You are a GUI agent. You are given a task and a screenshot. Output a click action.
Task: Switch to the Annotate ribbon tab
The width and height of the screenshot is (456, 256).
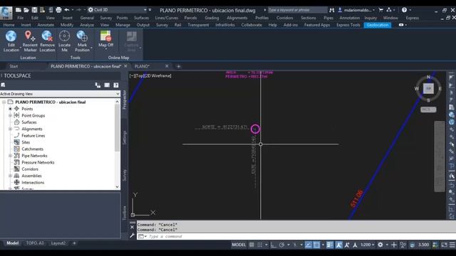point(46,25)
